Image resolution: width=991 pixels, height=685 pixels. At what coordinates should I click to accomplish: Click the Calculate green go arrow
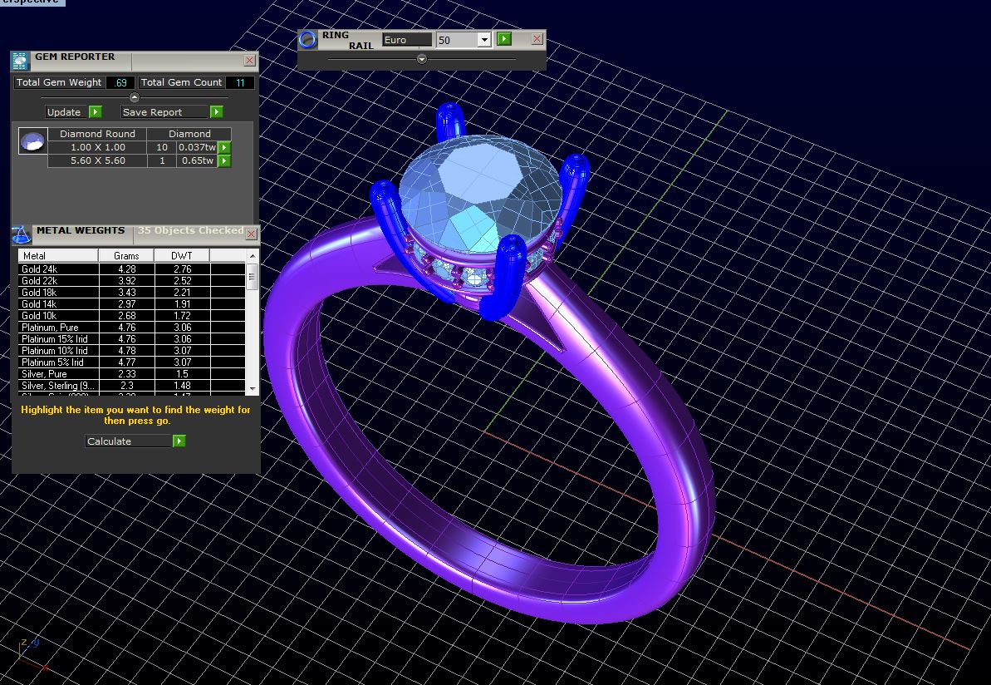[179, 441]
